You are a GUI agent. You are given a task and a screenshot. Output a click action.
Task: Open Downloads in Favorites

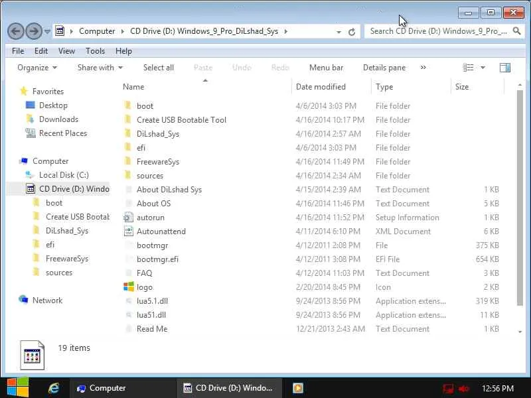tap(52, 119)
